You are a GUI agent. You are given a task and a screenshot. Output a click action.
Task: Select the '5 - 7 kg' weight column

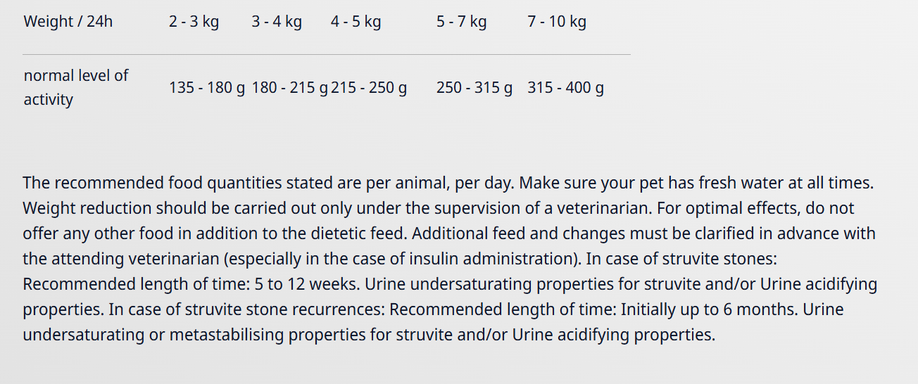(x=462, y=22)
